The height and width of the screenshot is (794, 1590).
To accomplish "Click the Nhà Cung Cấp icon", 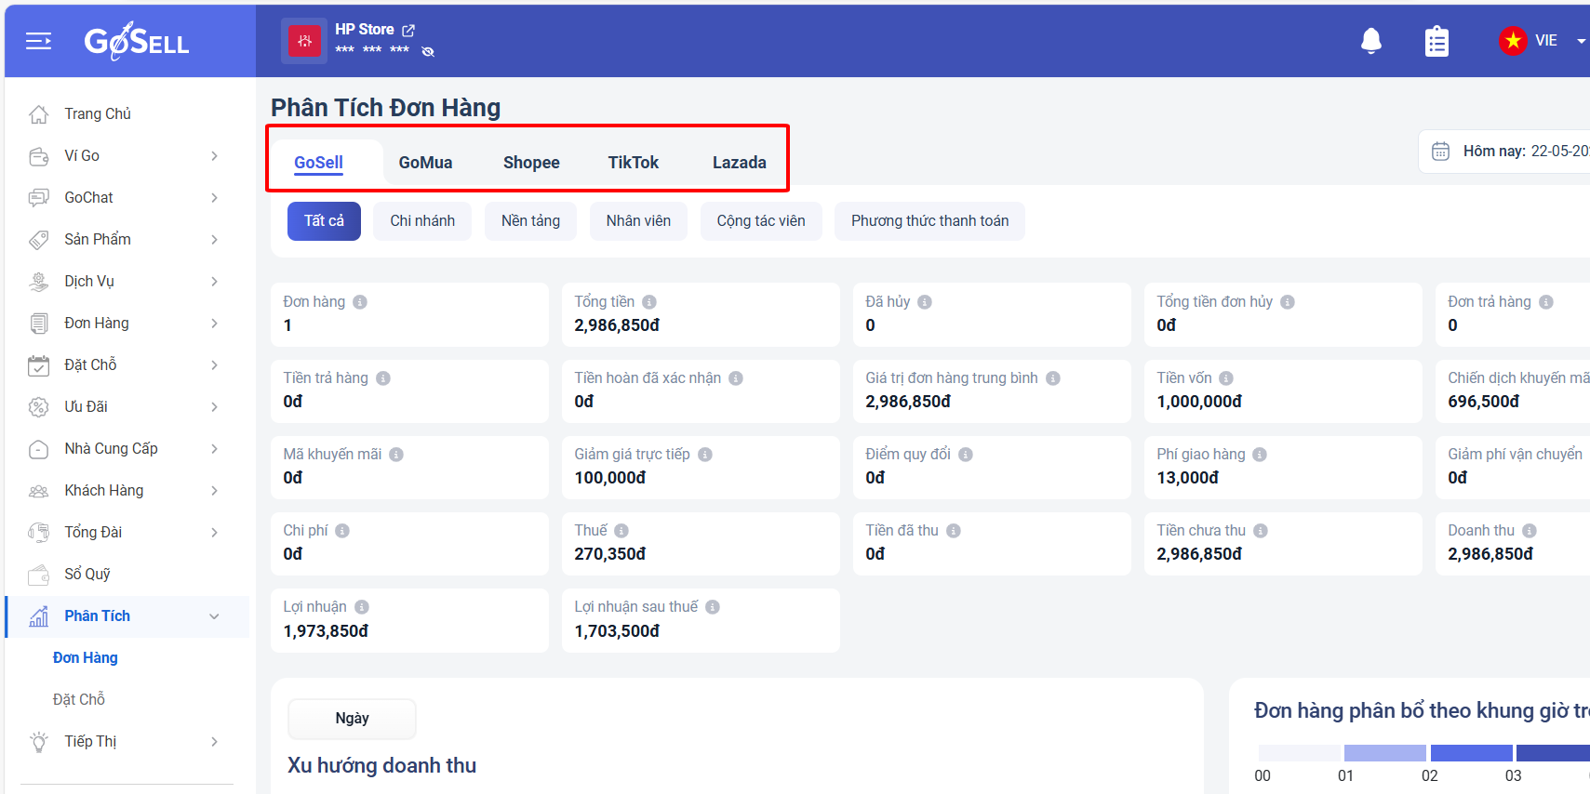I will coord(39,449).
